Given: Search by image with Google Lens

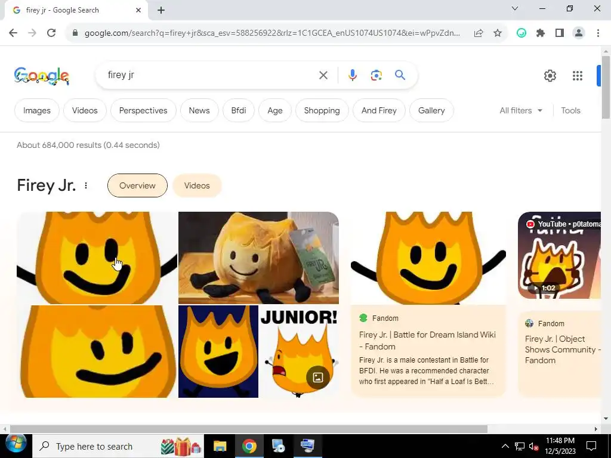Looking at the screenshot, I should (376, 75).
